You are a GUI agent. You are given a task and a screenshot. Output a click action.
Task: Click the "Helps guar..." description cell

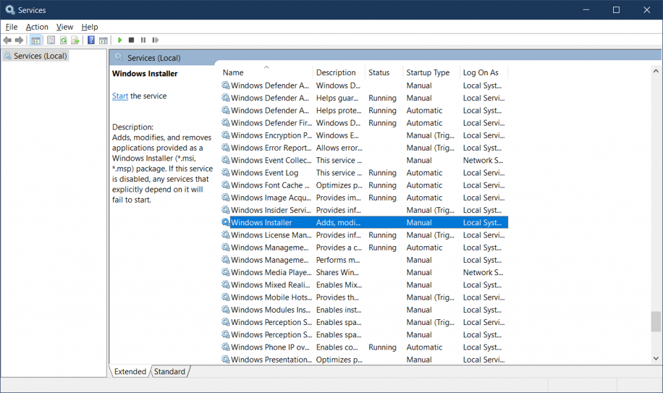coord(337,98)
